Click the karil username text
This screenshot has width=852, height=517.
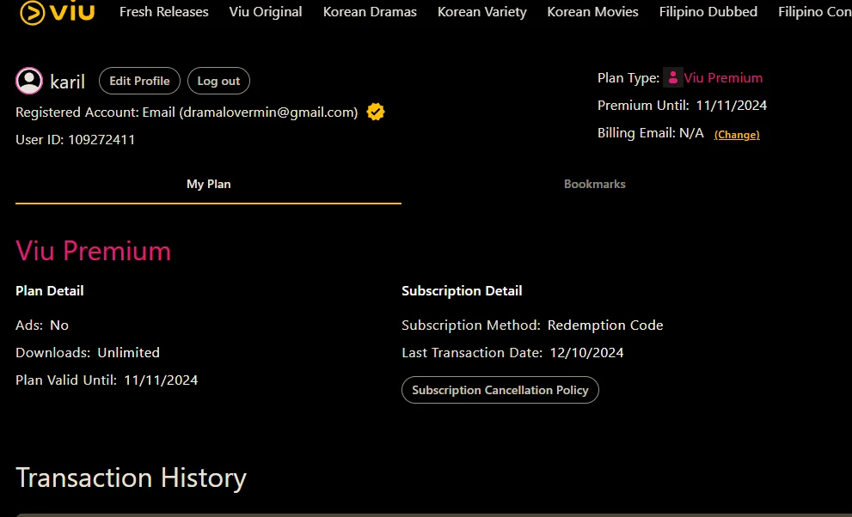pos(67,82)
